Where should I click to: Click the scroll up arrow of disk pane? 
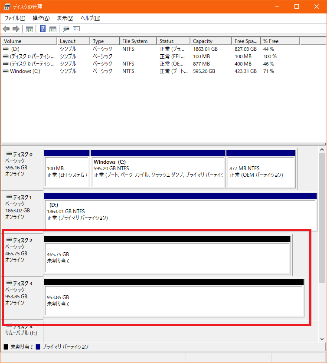(x=322, y=149)
